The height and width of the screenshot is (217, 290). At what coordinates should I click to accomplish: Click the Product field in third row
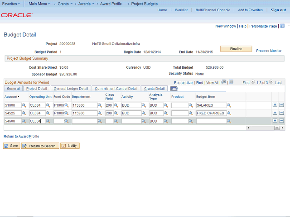(180, 121)
